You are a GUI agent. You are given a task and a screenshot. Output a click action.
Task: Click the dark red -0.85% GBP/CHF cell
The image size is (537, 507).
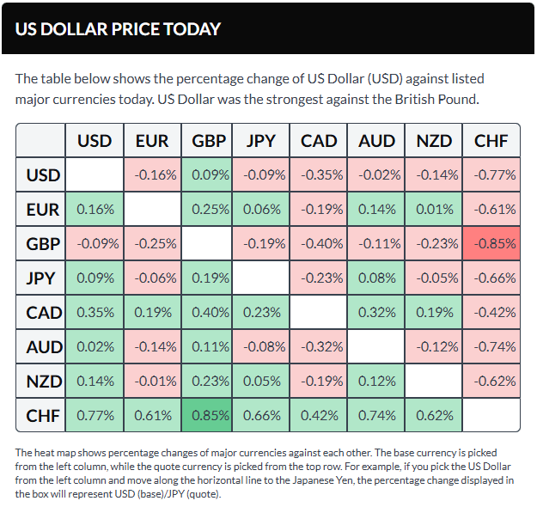tap(491, 243)
